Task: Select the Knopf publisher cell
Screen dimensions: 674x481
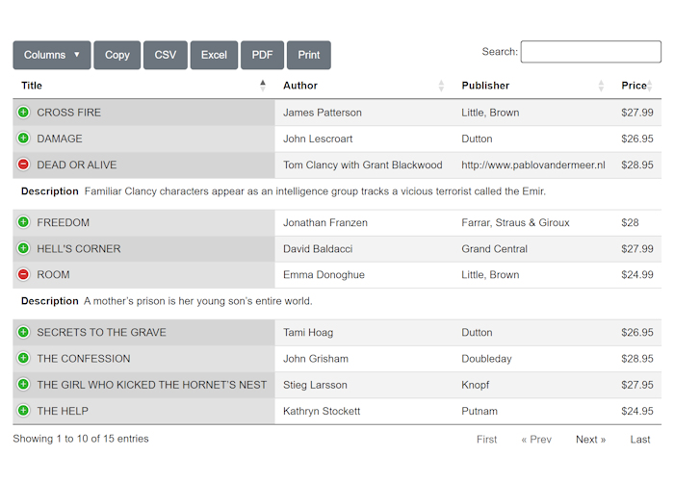Action: click(x=533, y=385)
